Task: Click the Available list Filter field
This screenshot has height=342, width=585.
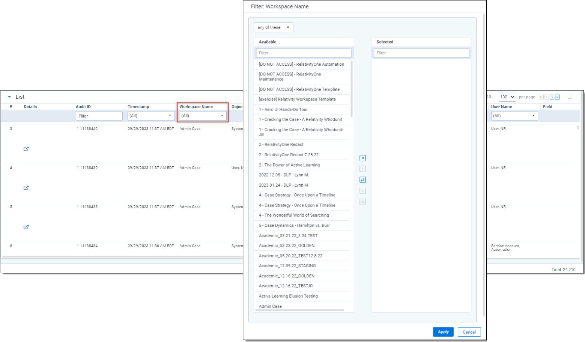Action: point(303,53)
